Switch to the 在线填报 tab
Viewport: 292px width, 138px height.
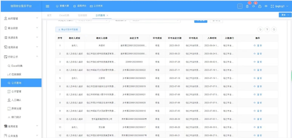(x=82, y=15)
